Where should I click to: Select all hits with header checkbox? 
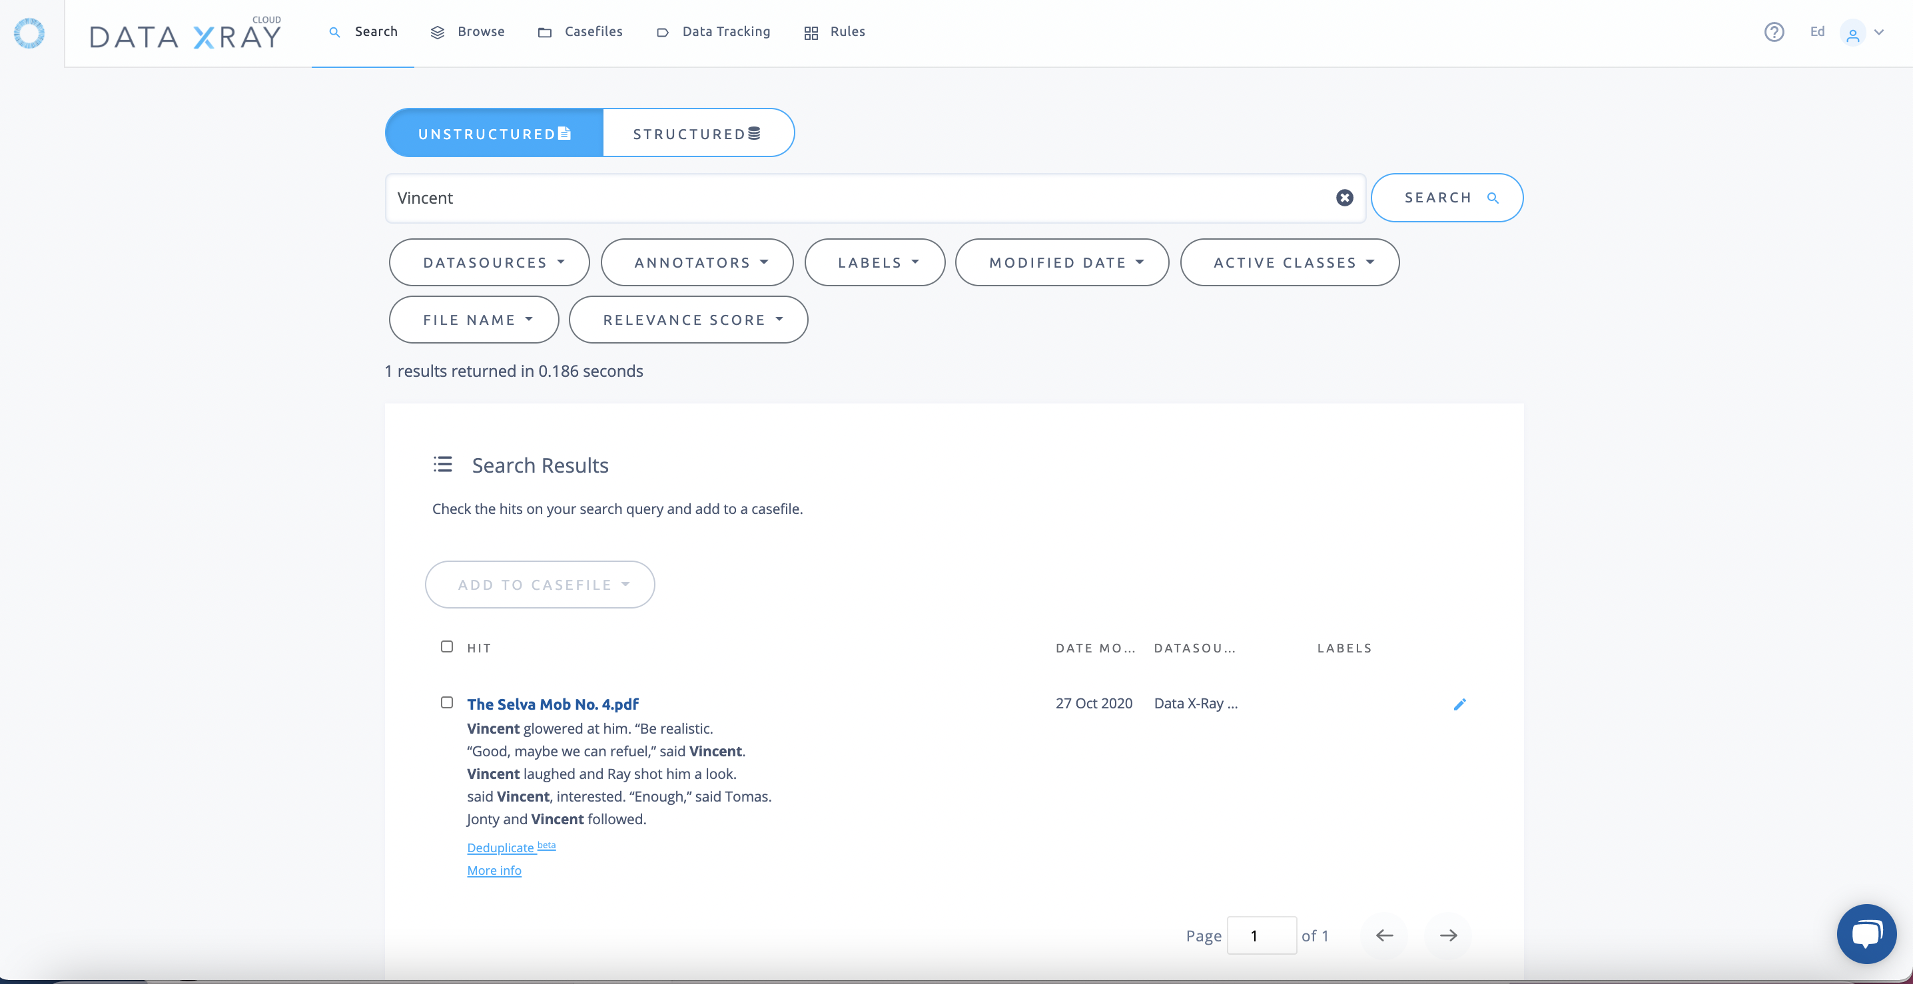446,646
